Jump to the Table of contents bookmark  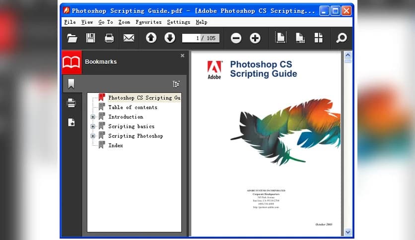(x=133, y=107)
